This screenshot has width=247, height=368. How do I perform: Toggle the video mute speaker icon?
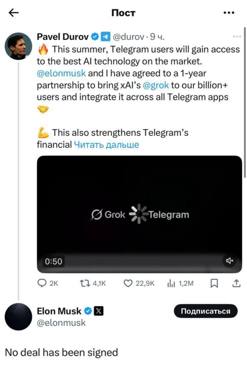tap(229, 260)
